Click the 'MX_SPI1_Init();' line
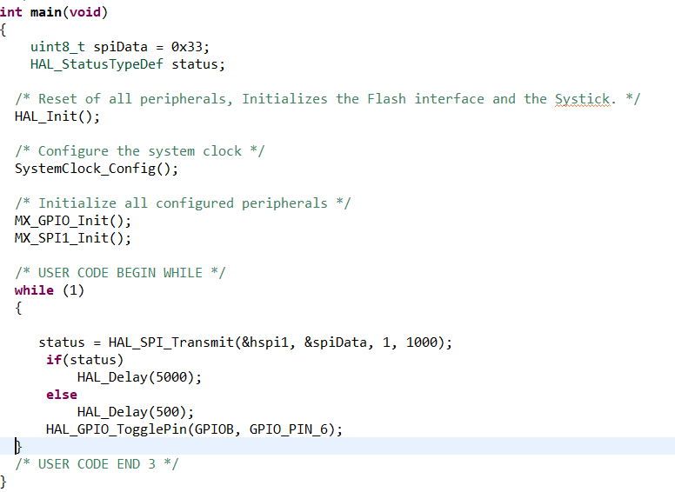This screenshot has width=675, height=492. [73, 238]
